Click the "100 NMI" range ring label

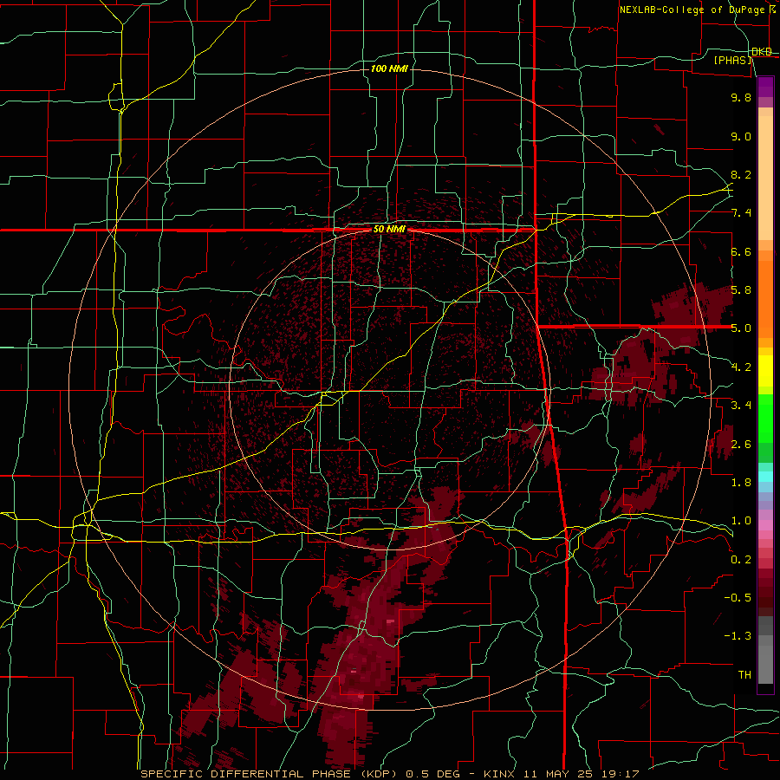point(389,68)
